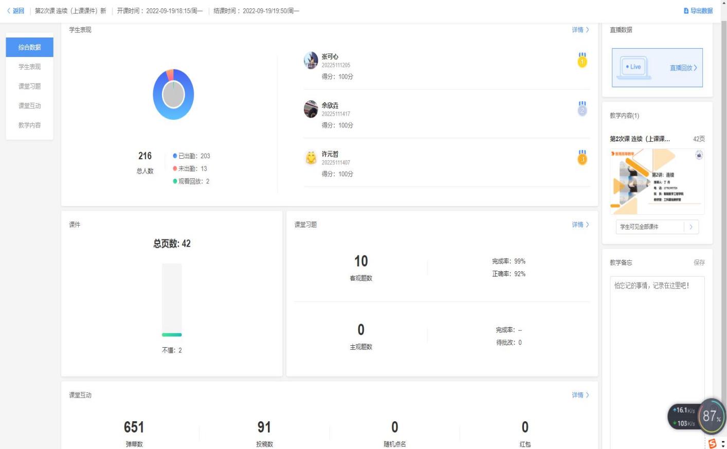Click the attendance donut chart
This screenshot has height=449, width=727.
[173, 95]
